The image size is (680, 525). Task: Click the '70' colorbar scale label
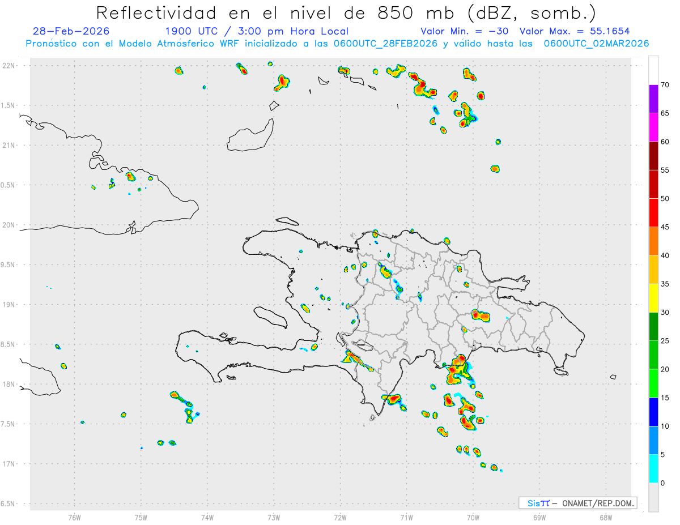[x=665, y=85]
